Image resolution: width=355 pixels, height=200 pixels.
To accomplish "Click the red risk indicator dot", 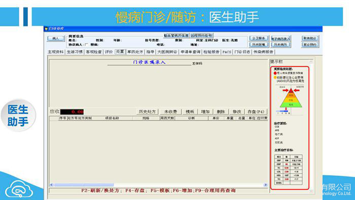I will 275,73.
